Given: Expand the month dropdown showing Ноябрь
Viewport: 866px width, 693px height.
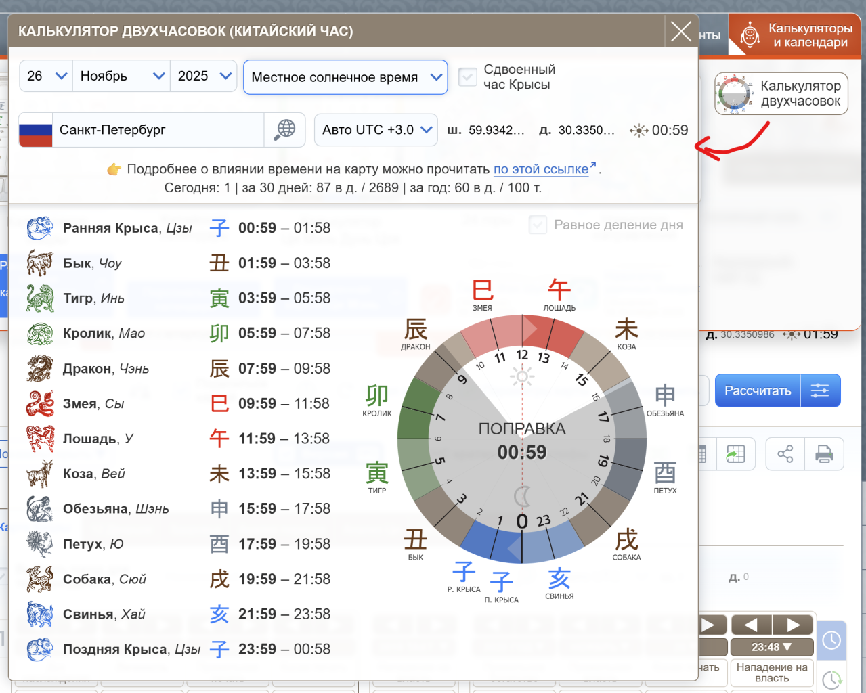Looking at the screenshot, I should tap(122, 76).
